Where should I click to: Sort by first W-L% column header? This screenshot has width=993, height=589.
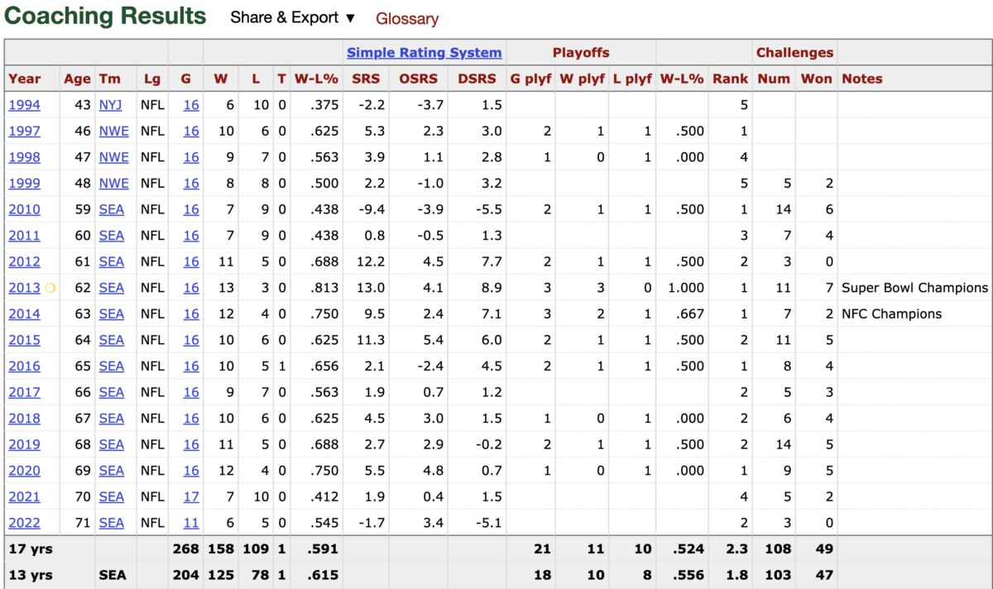tap(315, 79)
